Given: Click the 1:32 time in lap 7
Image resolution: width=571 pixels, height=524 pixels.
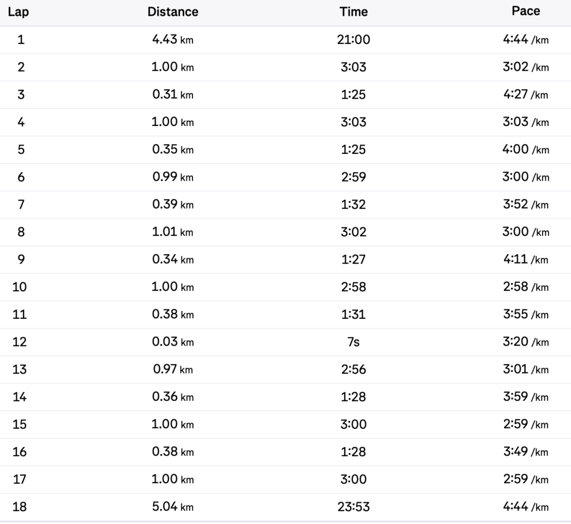Looking at the screenshot, I should pos(354,204).
